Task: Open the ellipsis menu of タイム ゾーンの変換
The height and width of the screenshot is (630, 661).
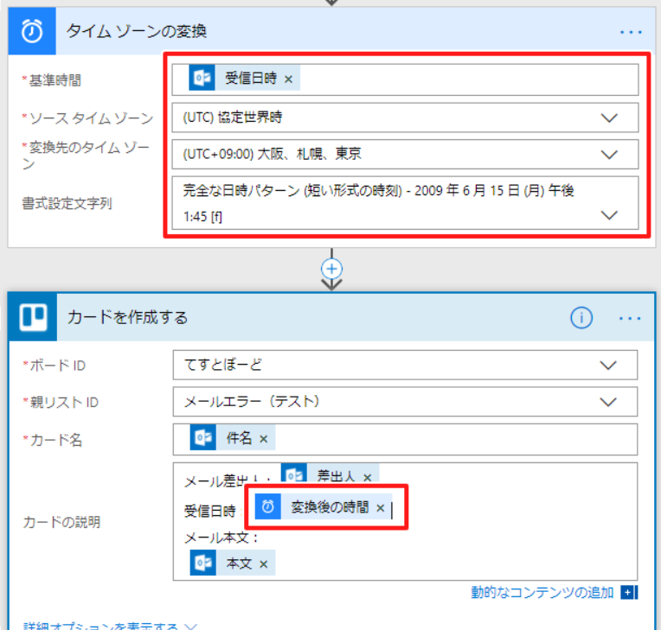Action: click(x=631, y=32)
